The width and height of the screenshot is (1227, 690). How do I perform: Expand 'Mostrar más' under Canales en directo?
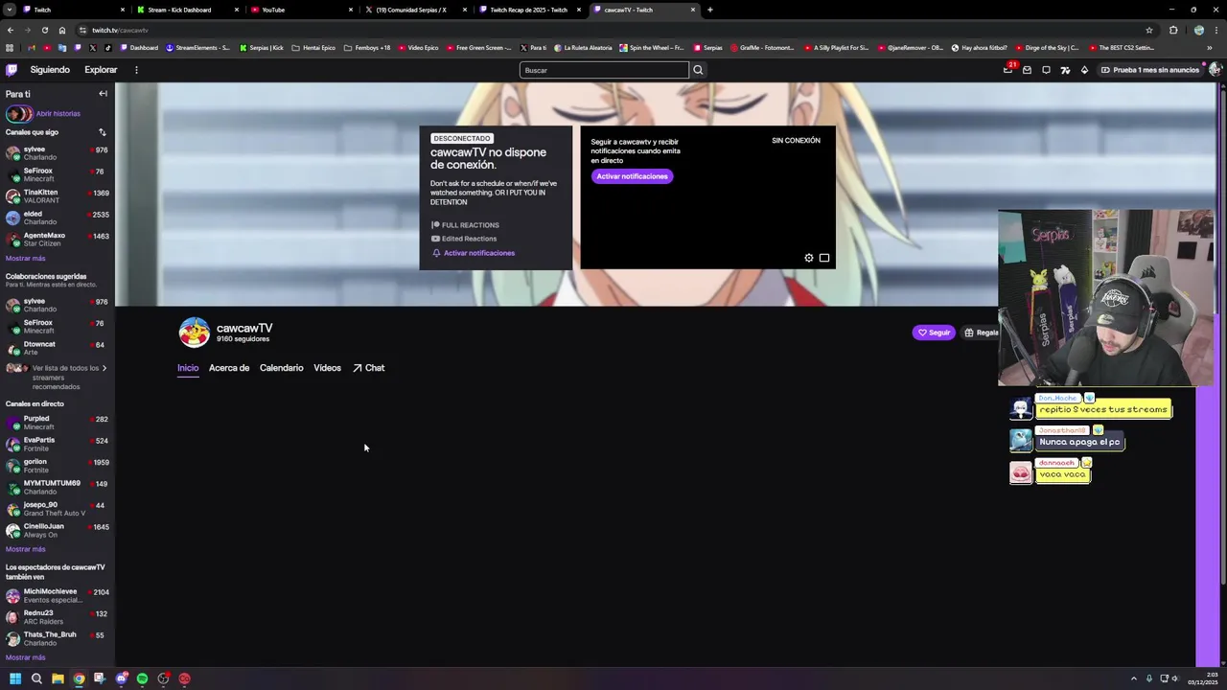(x=25, y=549)
